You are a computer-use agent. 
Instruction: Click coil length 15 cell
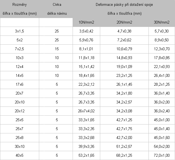click(x=57, y=49)
